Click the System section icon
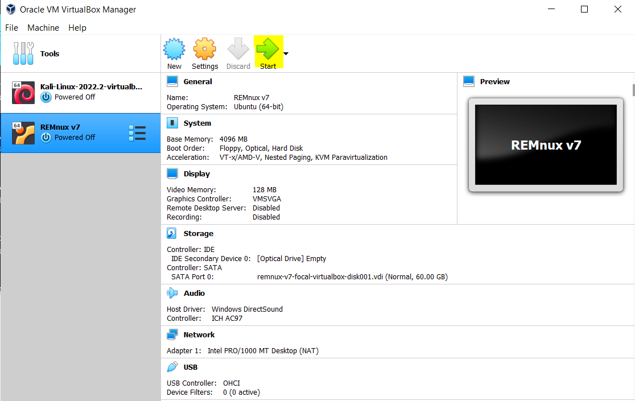 tap(172, 123)
